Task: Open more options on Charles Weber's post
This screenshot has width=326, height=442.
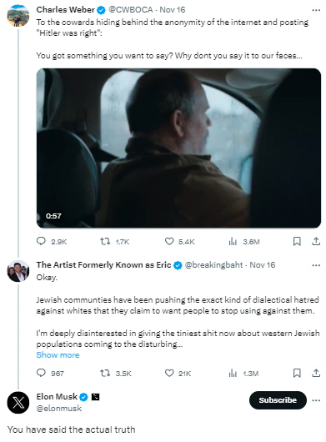Action: [316, 10]
